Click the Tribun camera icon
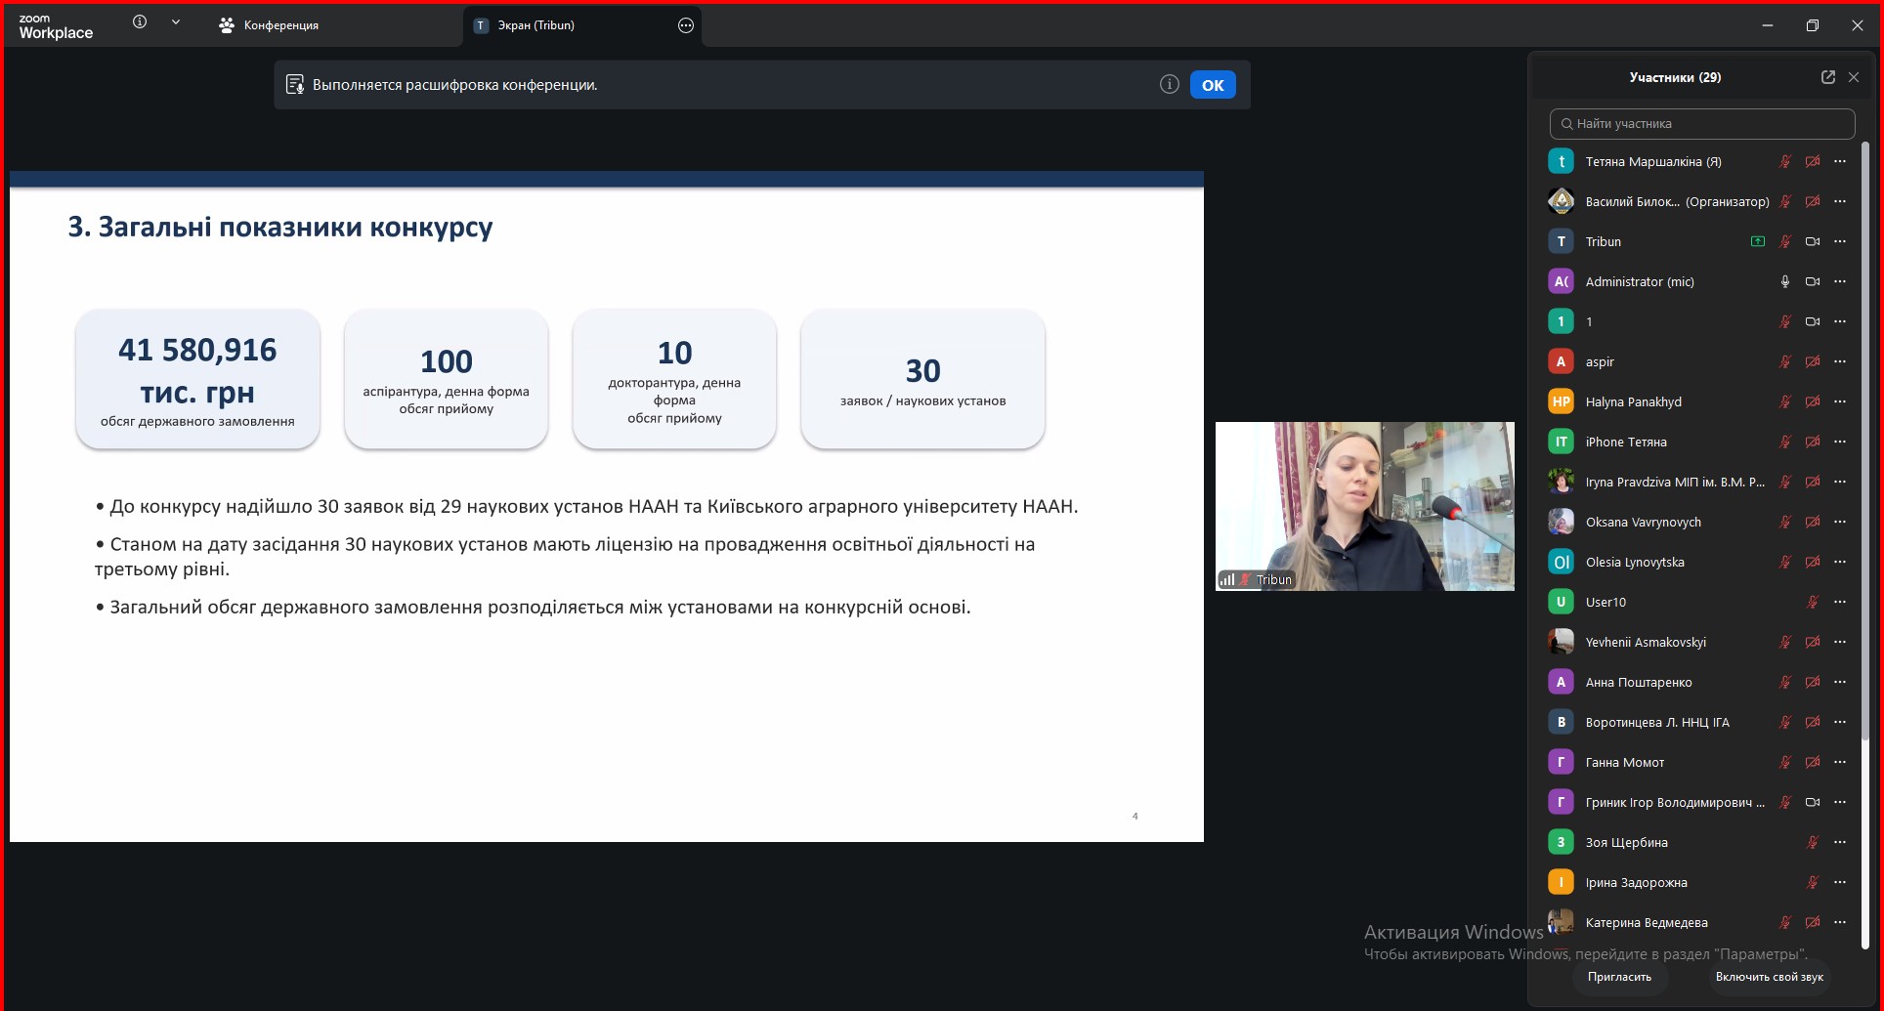The image size is (1884, 1011). [x=1813, y=241]
